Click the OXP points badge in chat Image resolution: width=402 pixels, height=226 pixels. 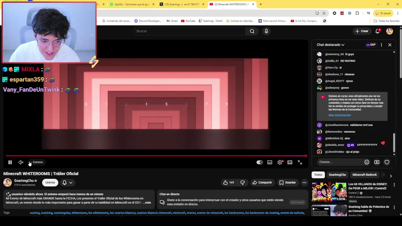coord(371,45)
